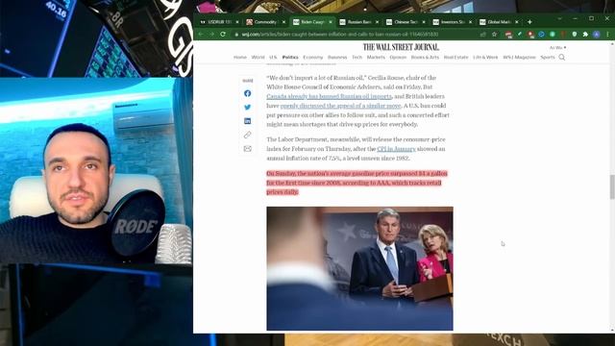This screenshot has width=615, height=346.
Task: Share the article on LinkedIn
Action: [x=247, y=121]
